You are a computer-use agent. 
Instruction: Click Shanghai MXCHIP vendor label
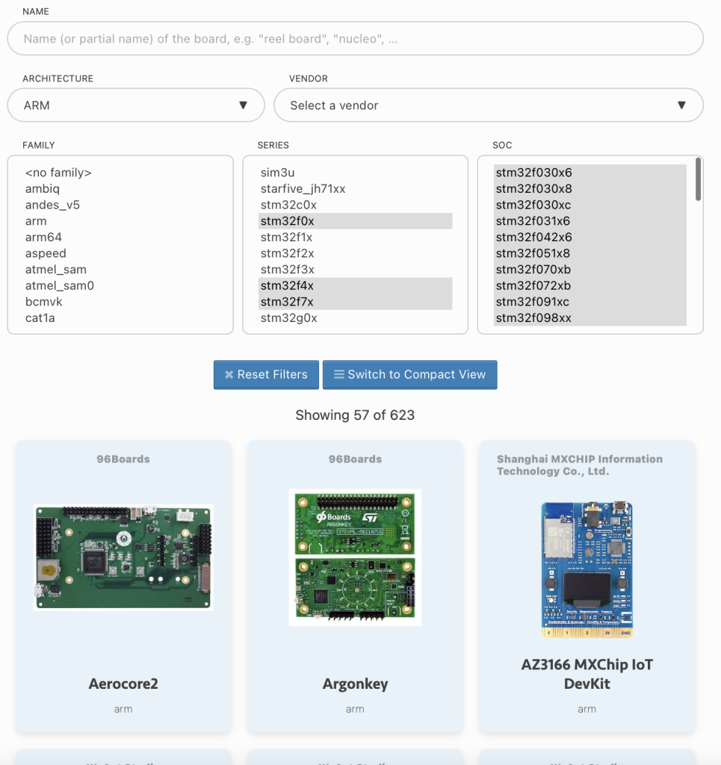[580, 465]
